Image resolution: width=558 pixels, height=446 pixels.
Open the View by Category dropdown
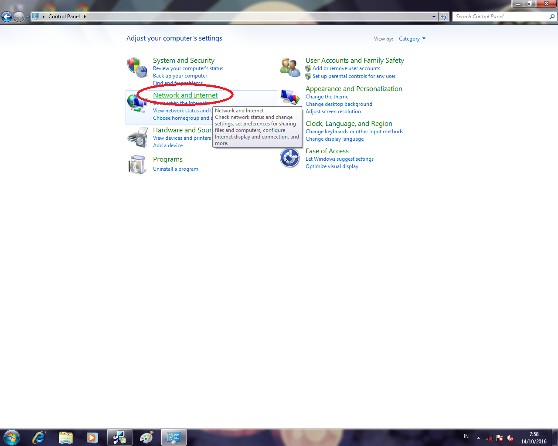412,39
